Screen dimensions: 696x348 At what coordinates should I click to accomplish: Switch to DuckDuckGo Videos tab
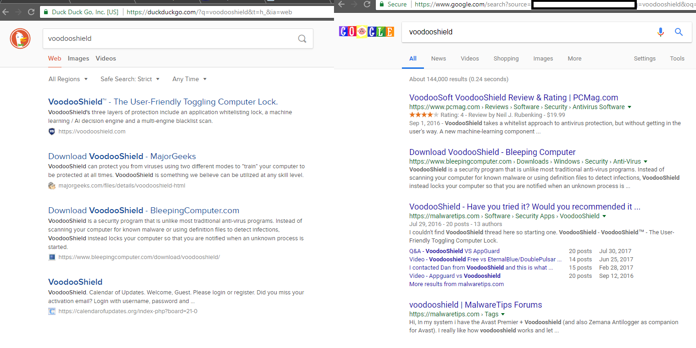(106, 58)
